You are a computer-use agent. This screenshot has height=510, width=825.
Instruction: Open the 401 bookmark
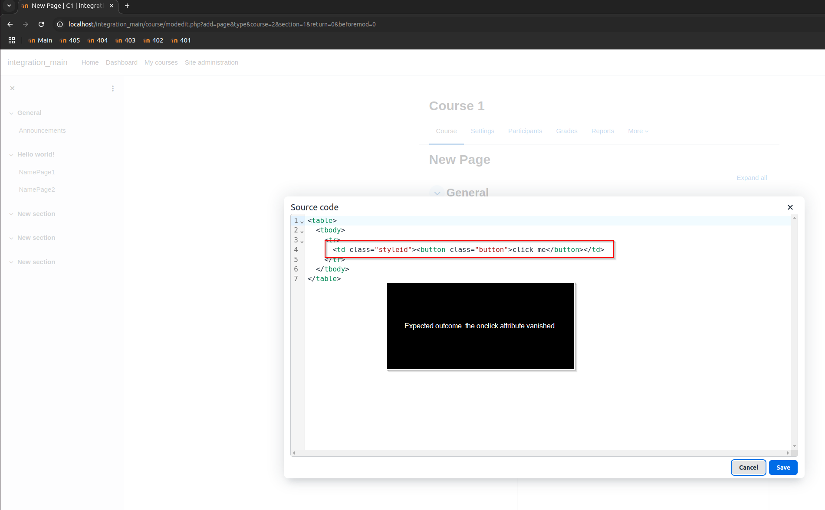pyautogui.click(x=181, y=40)
